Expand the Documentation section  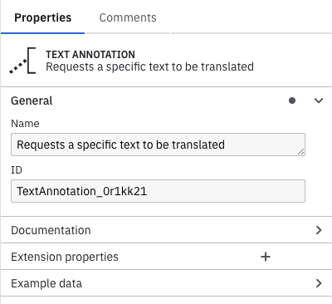[x=319, y=230]
